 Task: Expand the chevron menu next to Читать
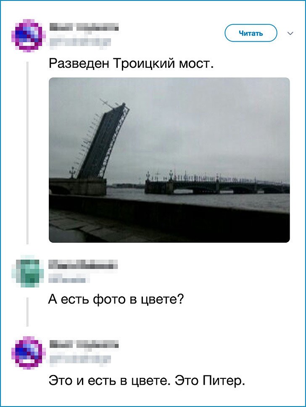[x=290, y=33]
